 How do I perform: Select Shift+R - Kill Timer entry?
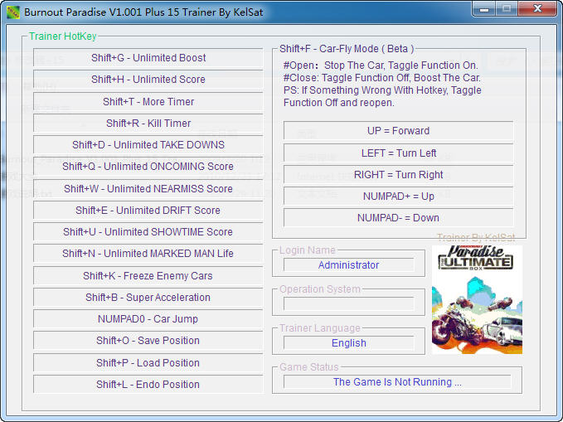pyautogui.click(x=148, y=124)
